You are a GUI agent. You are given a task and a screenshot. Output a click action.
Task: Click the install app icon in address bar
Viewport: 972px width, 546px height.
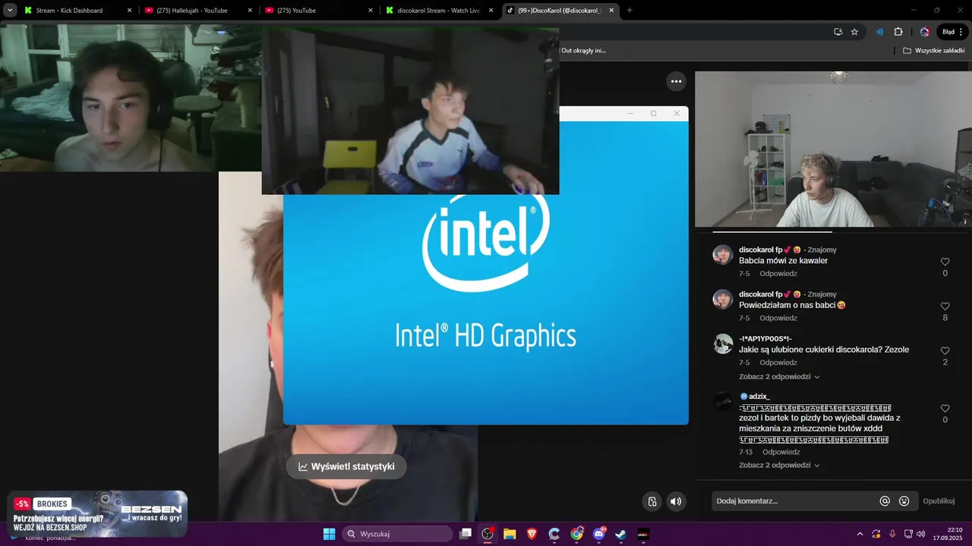pyautogui.click(x=838, y=32)
